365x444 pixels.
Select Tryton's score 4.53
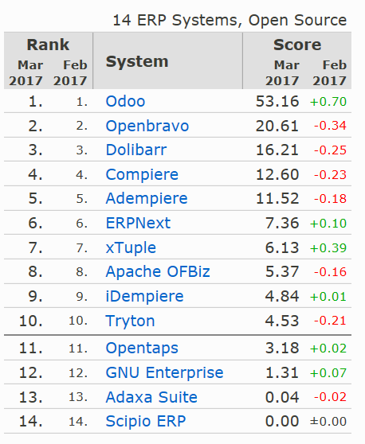coord(282,321)
